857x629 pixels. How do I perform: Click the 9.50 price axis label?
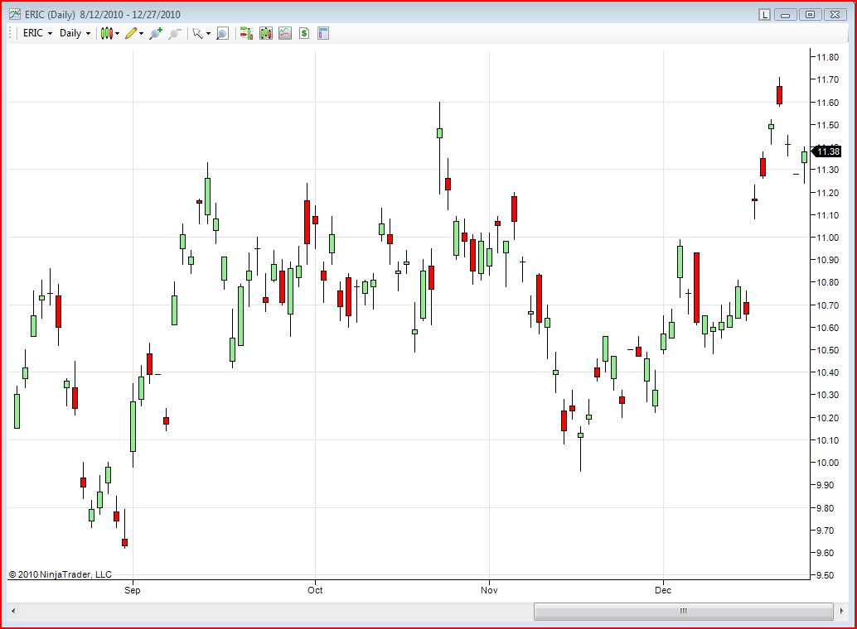pos(825,575)
